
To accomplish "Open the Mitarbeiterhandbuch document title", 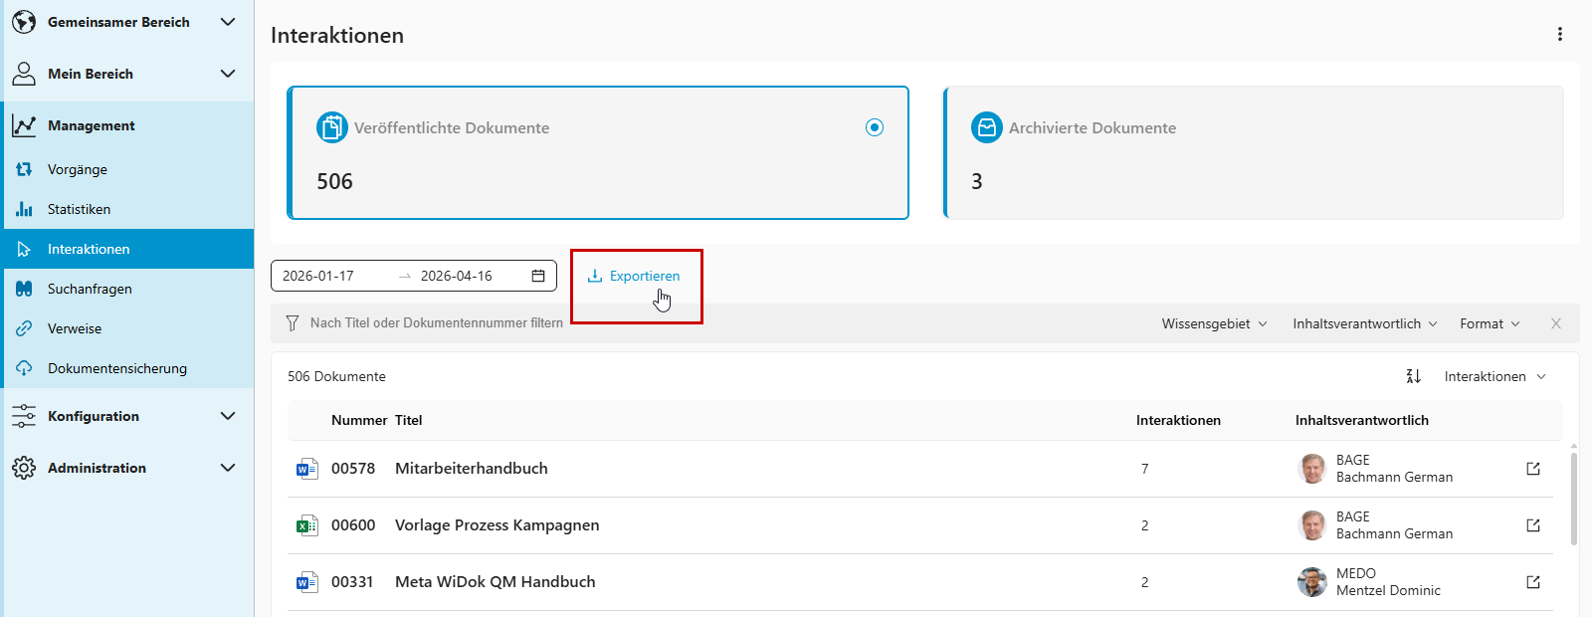I will click(471, 469).
